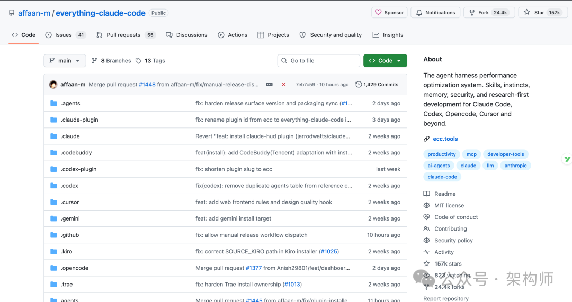Open the #1013 pull request link
The width and height of the screenshot is (572, 302).
coord(292,284)
